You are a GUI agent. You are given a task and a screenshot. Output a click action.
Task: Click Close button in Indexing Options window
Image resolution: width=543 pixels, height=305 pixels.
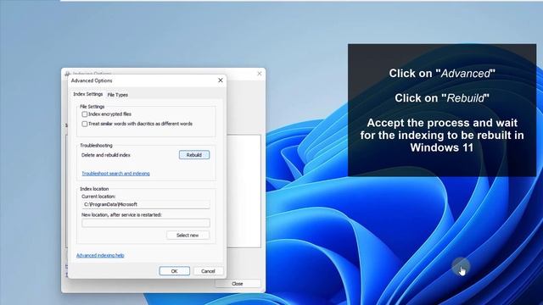pyautogui.click(x=238, y=284)
